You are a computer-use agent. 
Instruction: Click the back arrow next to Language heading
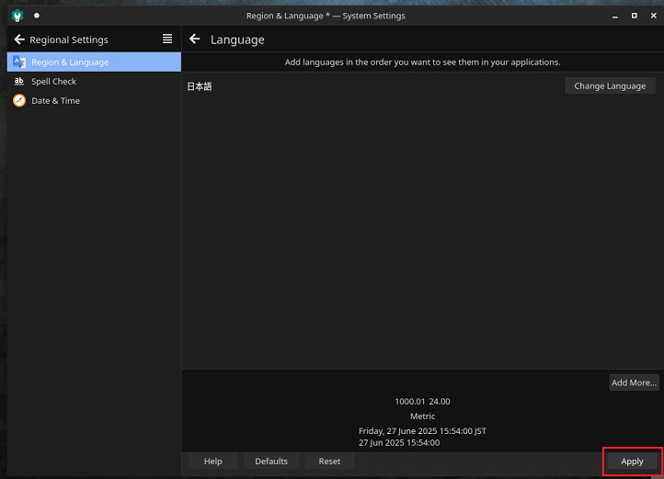point(195,39)
